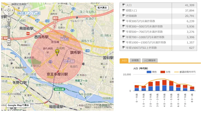Zoom in with the map plus button
Image resolution: width=201 pixels, height=113 pixels.
pos(9,20)
